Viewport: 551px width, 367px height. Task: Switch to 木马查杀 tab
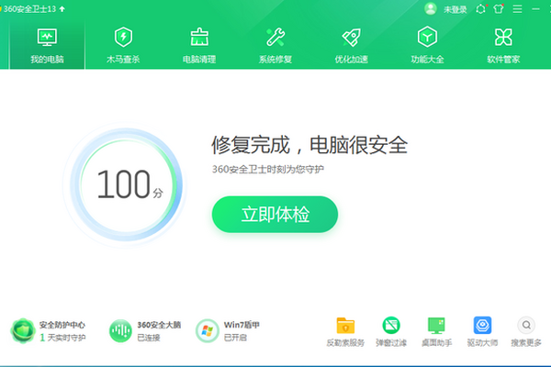pyautogui.click(x=123, y=46)
